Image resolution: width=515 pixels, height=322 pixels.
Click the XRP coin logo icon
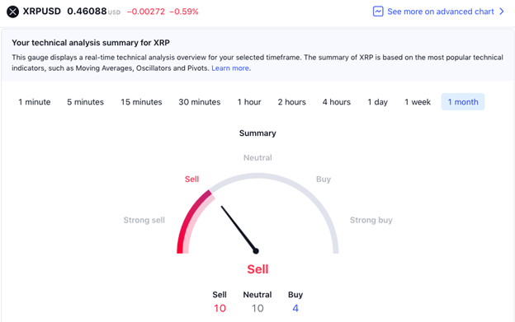click(x=13, y=12)
